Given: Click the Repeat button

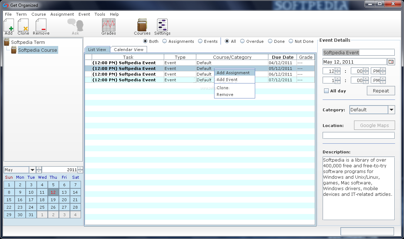Looking at the screenshot, I should pyautogui.click(x=381, y=91).
